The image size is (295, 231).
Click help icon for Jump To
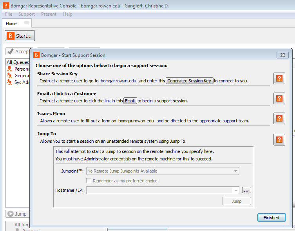[279, 139]
